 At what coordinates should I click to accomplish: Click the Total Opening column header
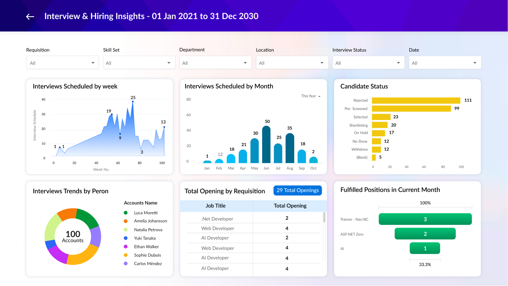(290, 206)
